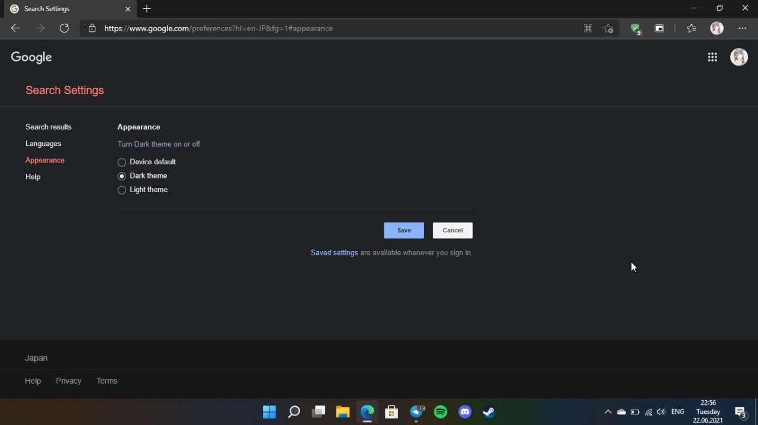Open the Help item in the sidebar
The height and width of the screenshot is (425, 758).
33,177
